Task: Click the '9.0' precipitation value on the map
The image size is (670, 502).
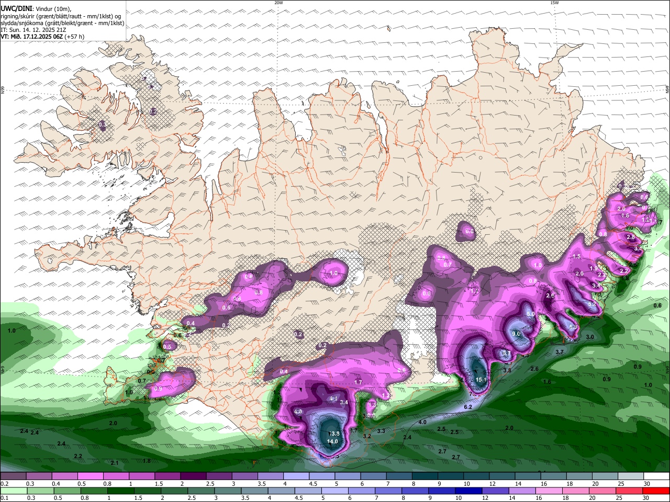Action: [516, 334]
